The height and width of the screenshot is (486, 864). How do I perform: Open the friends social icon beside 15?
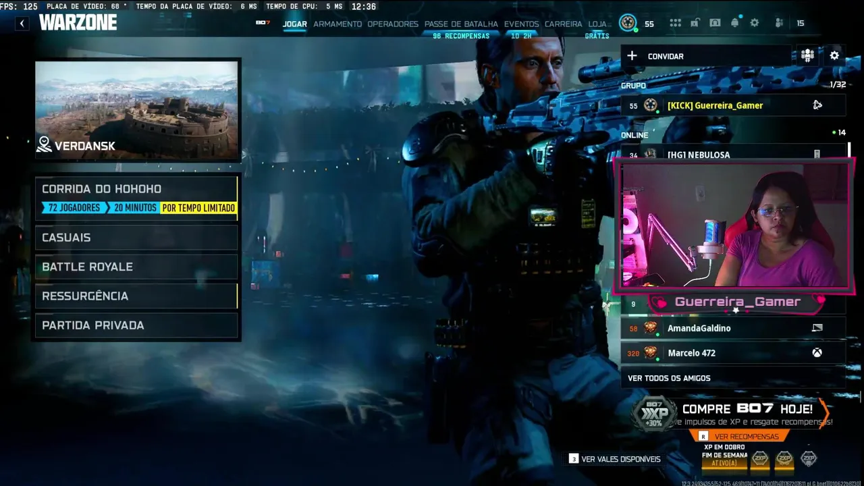779,23
